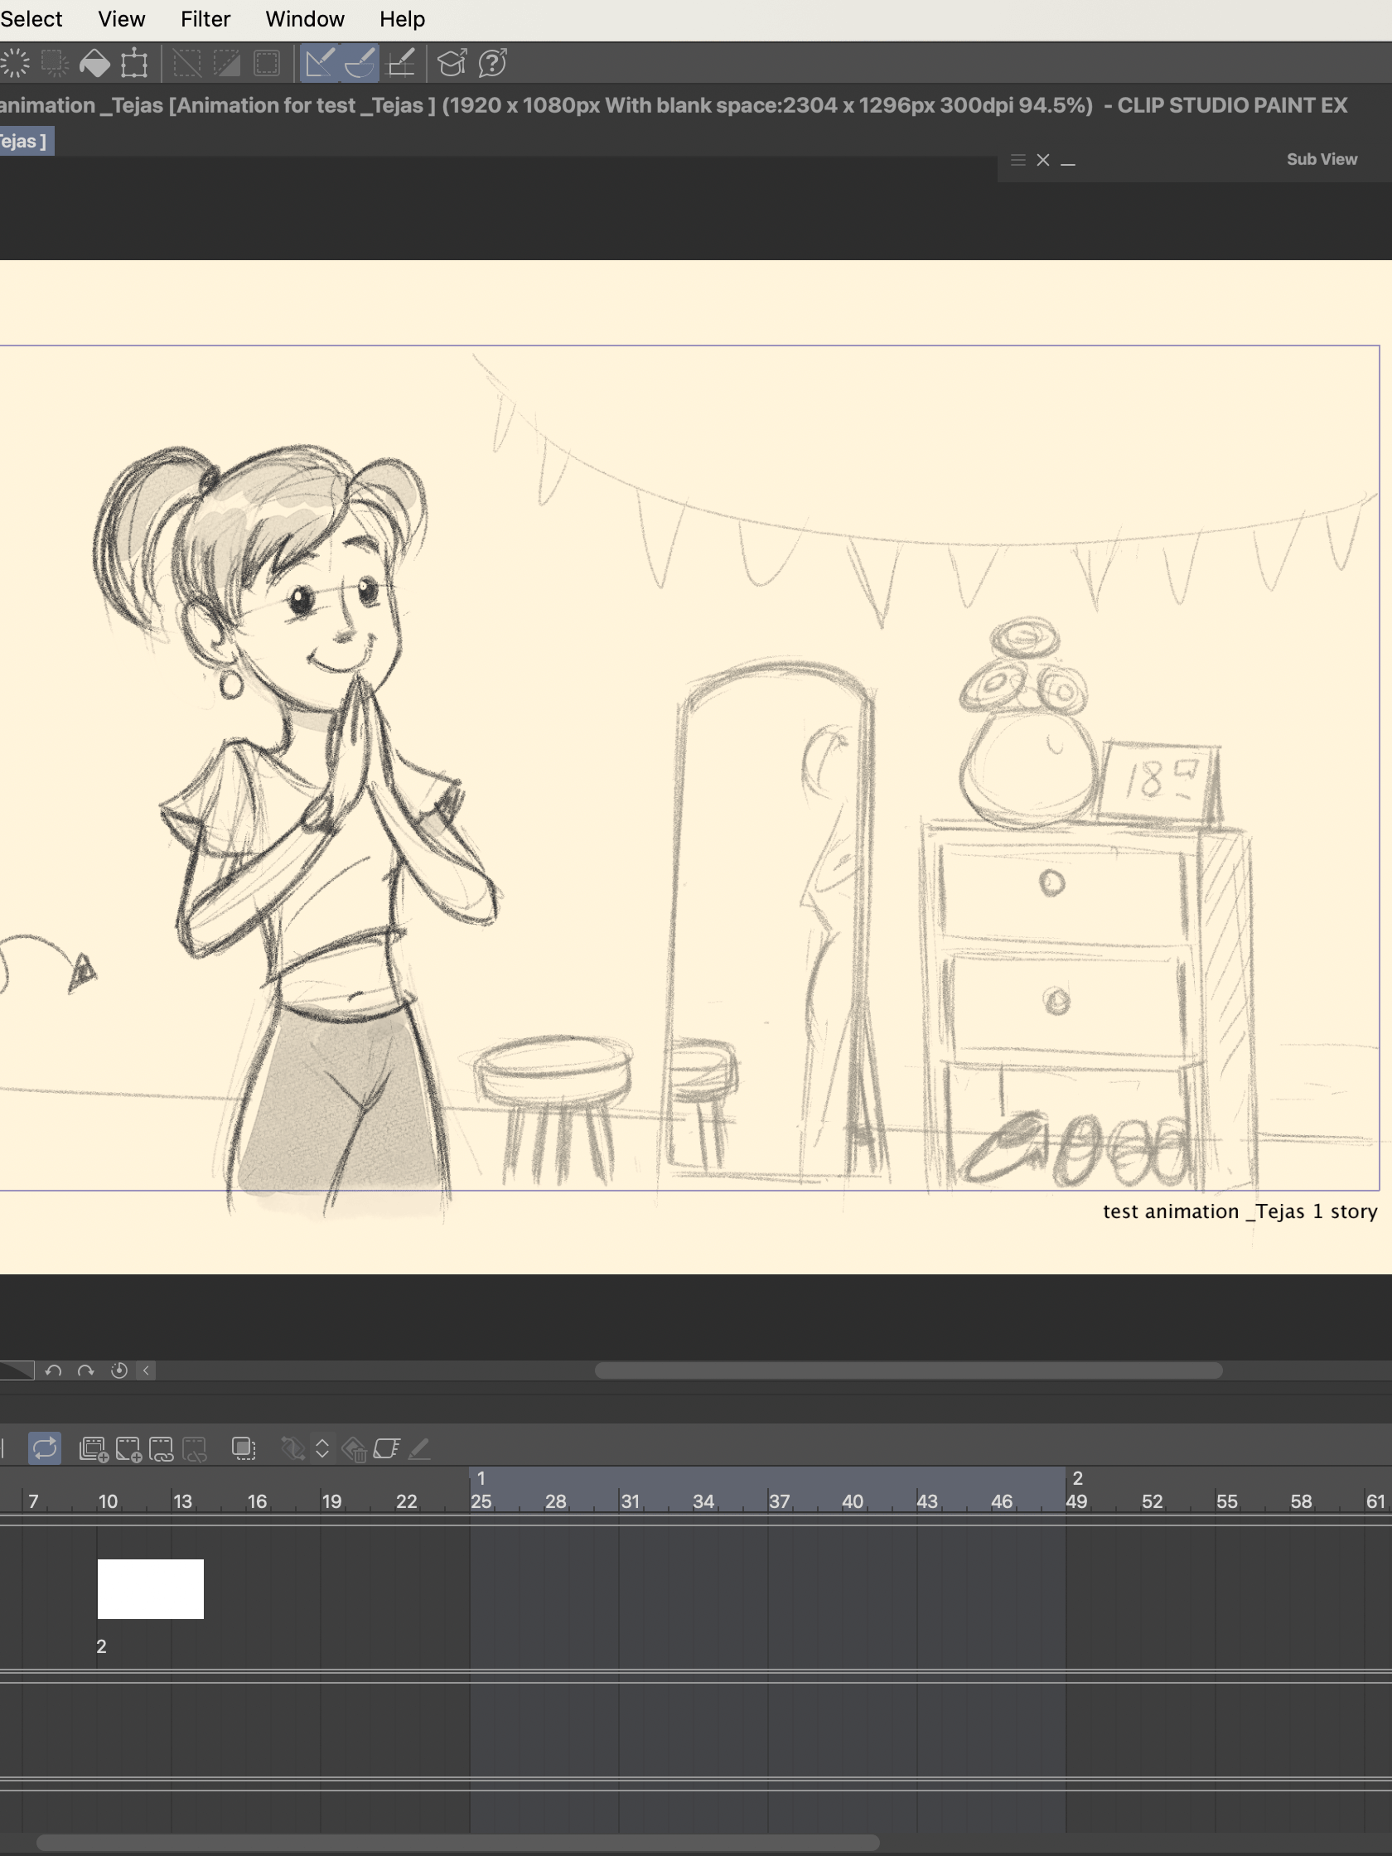The width and height of the screenshot is (1392, 1856).
Task: Select clip marker 1 on the timeline
Action: coord(481,1477)
